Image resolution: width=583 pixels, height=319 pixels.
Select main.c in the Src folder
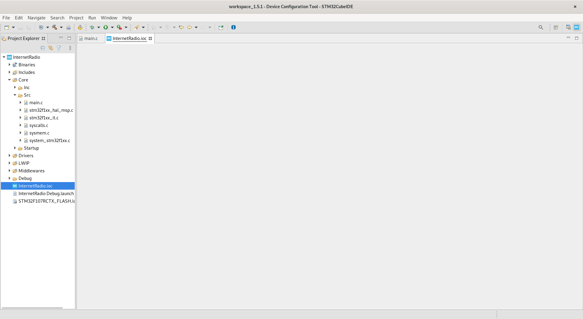(36, 103)
